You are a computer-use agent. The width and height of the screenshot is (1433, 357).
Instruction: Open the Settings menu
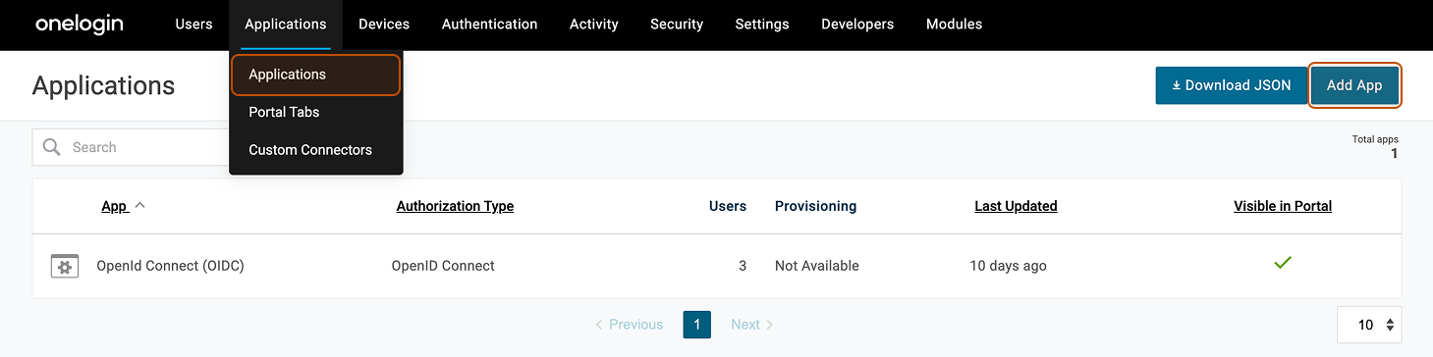tap(762, 24)
